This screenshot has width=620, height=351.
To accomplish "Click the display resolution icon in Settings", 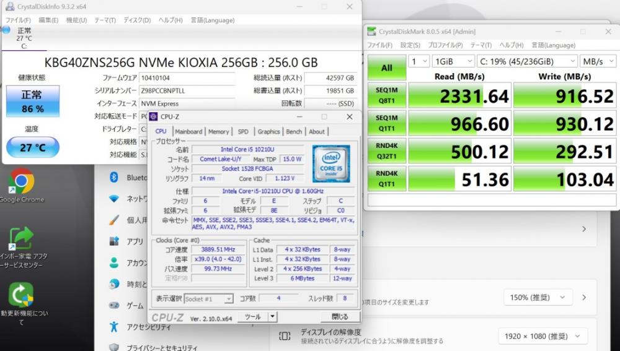I will 285,336.
